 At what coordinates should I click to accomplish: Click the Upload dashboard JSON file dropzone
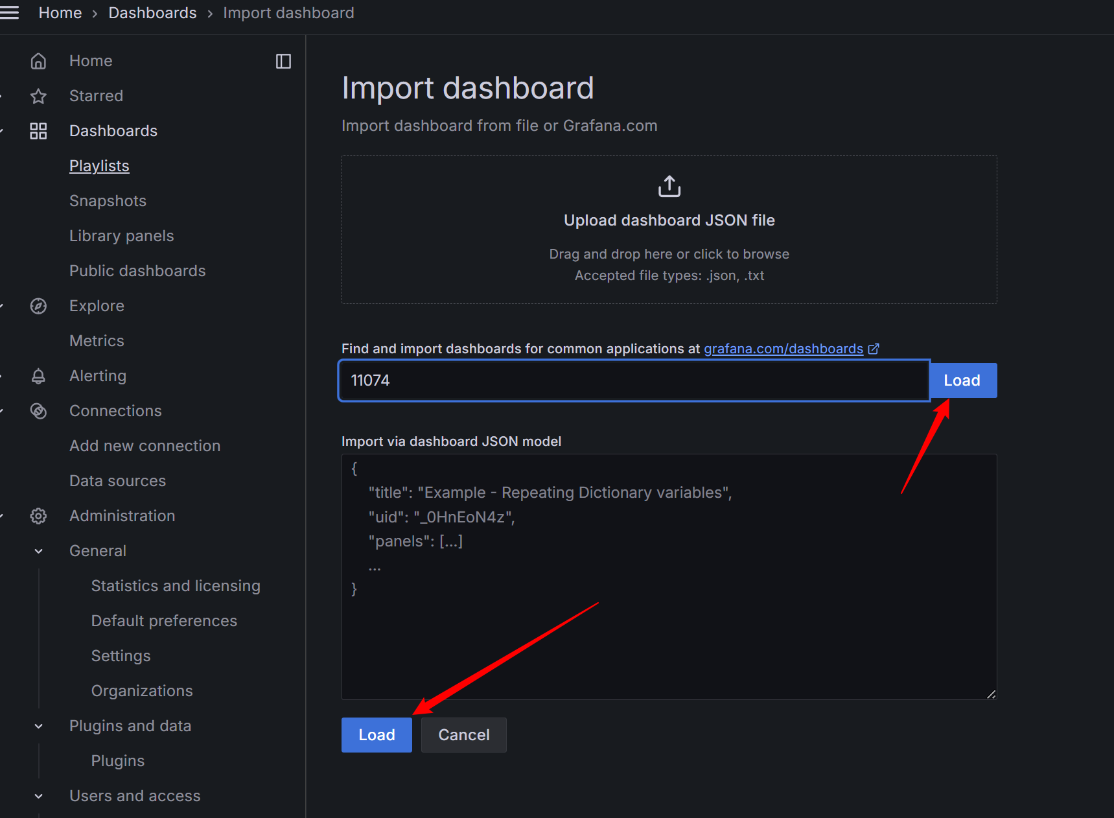(x=669, y=229)
